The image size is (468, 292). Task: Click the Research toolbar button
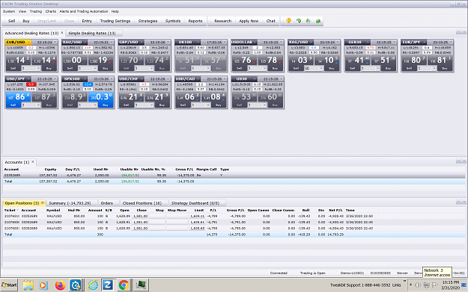pos(222,21)
